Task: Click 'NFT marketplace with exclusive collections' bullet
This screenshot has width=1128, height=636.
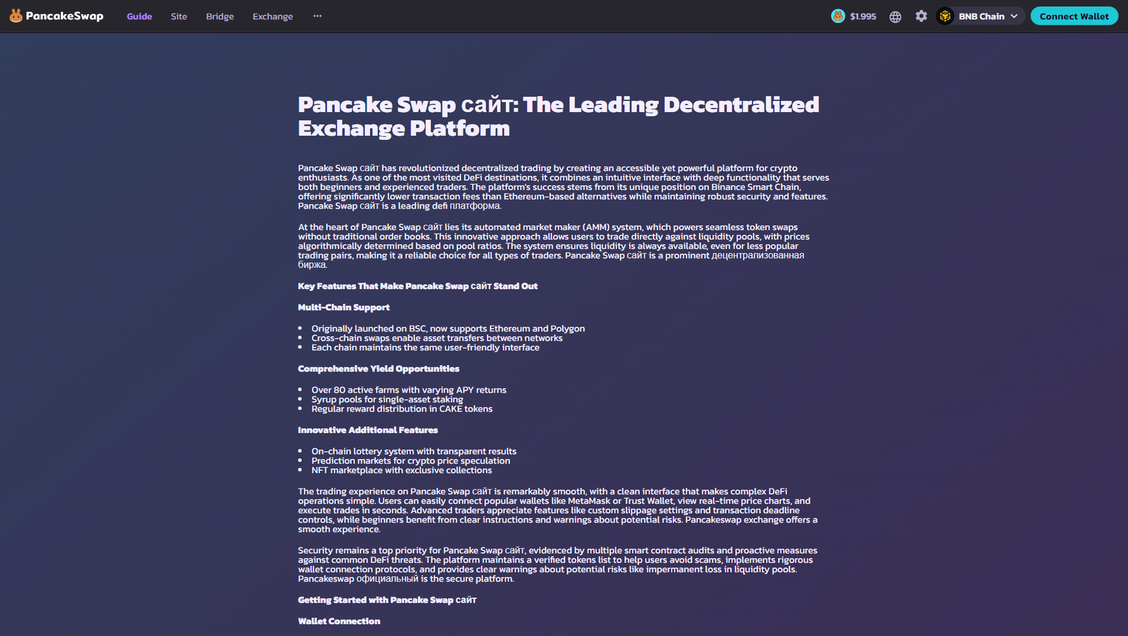Action: [x=401, y=470]
